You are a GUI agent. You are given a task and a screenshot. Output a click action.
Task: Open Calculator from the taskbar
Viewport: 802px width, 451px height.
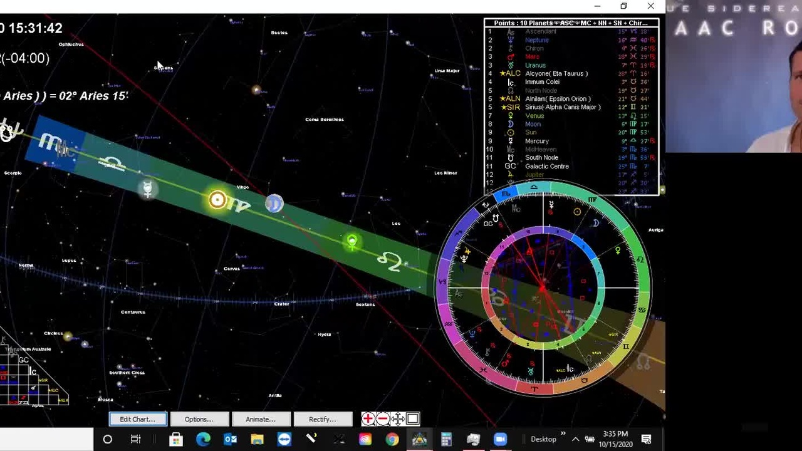(x=446, y=439)
